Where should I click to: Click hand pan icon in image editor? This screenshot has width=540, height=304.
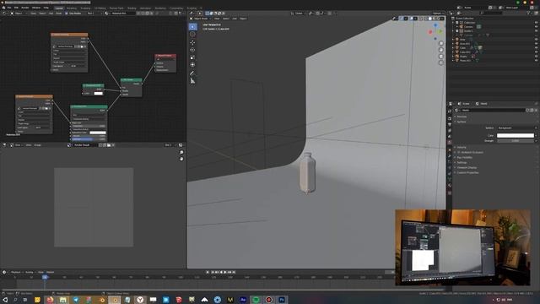coord(181,159)
